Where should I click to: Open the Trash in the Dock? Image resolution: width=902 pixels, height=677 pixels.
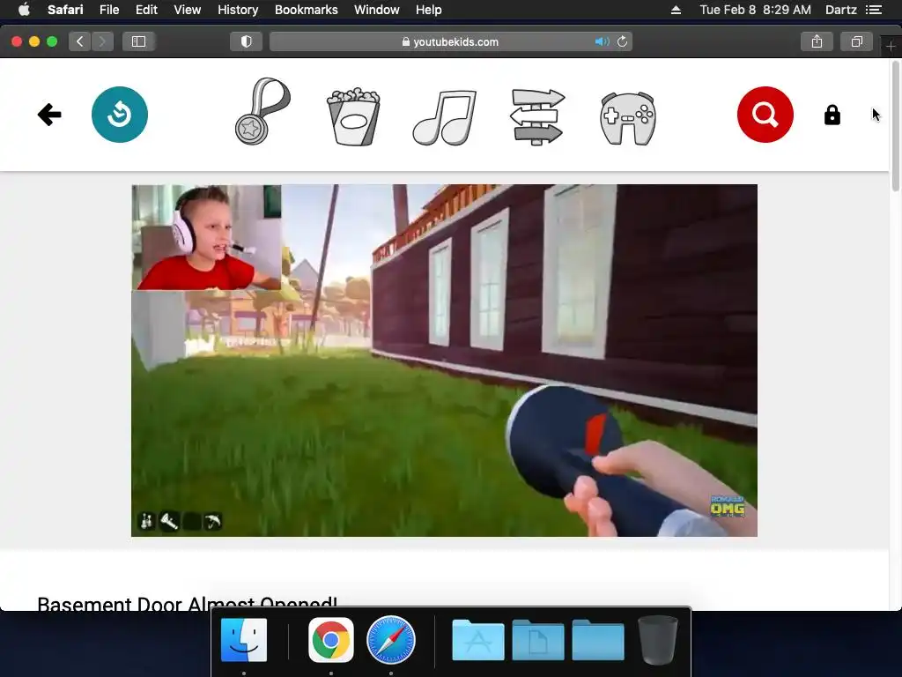point(657,640)
